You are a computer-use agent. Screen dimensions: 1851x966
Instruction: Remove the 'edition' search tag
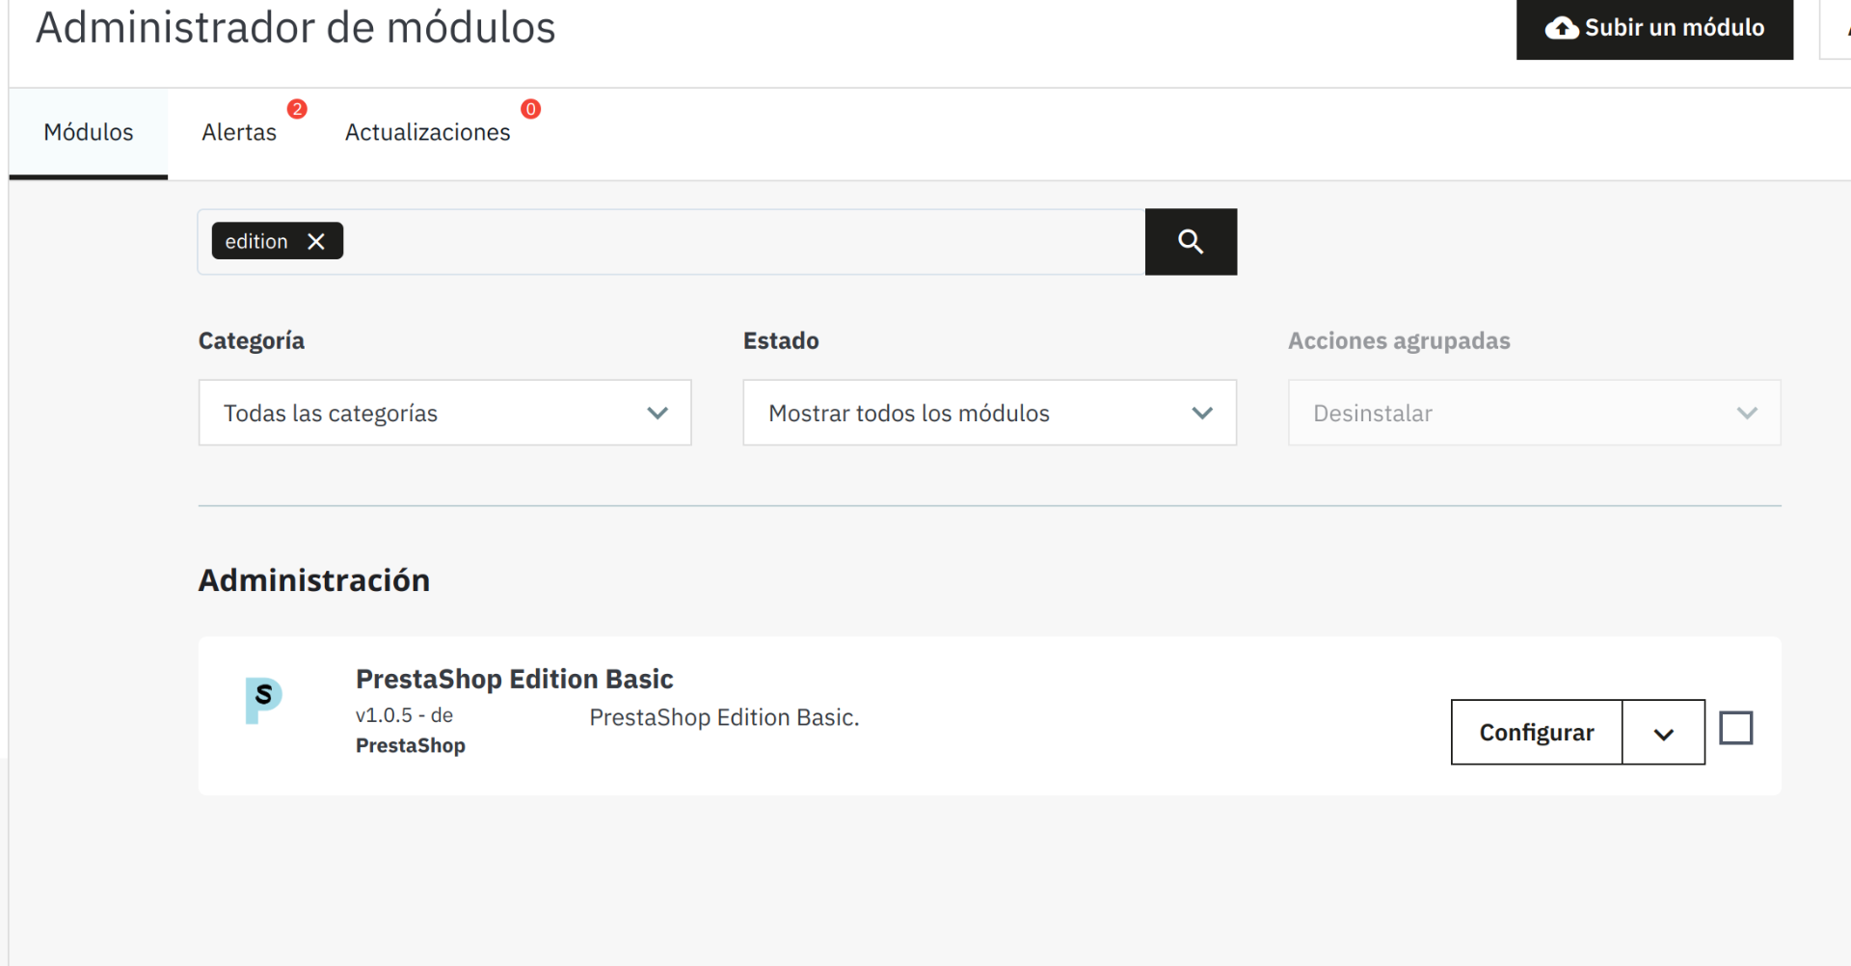tap(316, 242)
